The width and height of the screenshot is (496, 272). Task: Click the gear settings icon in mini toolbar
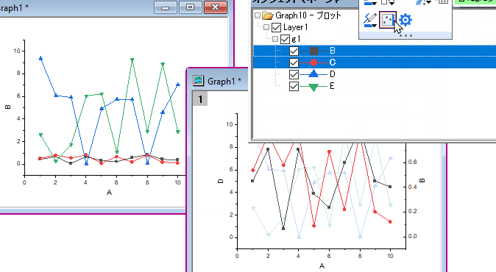(x=405, y=20)
